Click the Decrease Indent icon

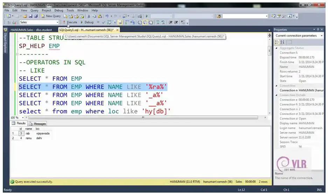click(x=170, y=22)
